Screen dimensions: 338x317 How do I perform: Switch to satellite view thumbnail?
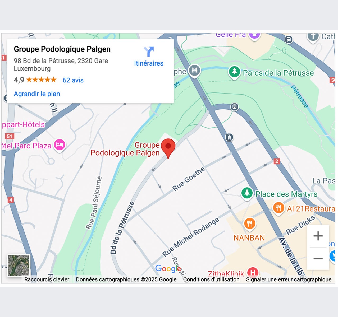click(19, 265)
